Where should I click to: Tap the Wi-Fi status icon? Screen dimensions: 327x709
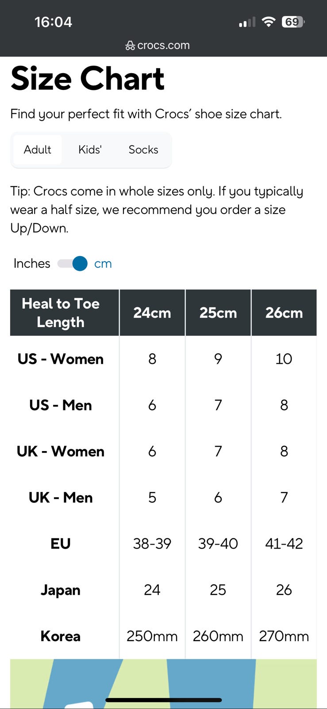click(268, 22)
